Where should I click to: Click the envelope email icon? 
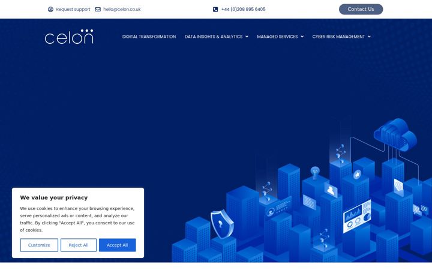(x=98, y=10)
